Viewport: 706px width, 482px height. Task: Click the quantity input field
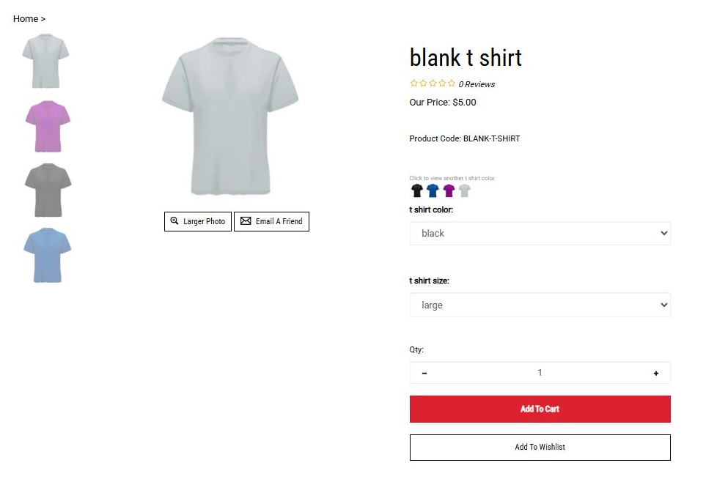540,372
